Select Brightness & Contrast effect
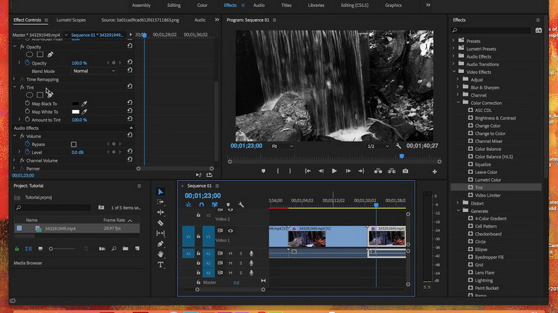The width and height of the screenshot is (558, 313). coord(495,118)
